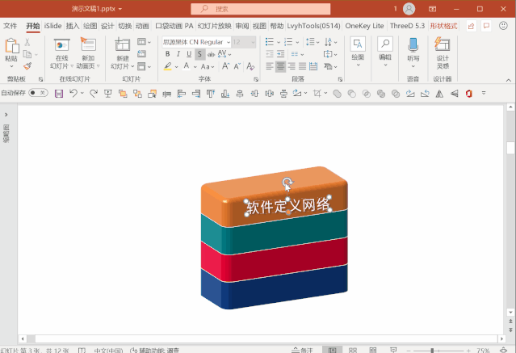Image resolution: width=516 pixels, height=353 pixels.
Task: Expand the bullets list dropdown arrow
Action: (x=279, y=42)
